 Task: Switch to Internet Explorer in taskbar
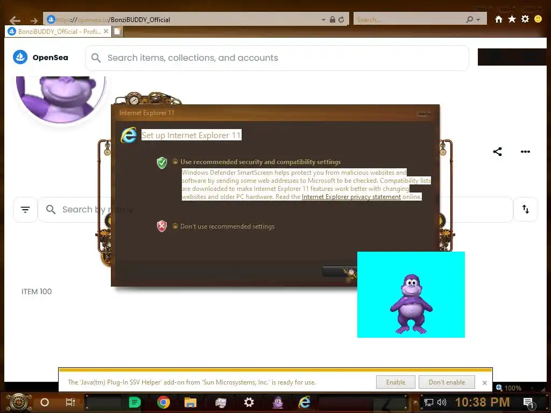tap(305, 402)
